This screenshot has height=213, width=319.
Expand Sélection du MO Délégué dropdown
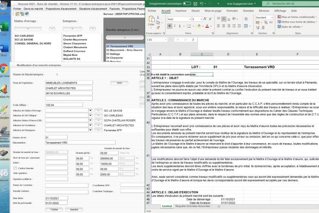coord(90,115)
